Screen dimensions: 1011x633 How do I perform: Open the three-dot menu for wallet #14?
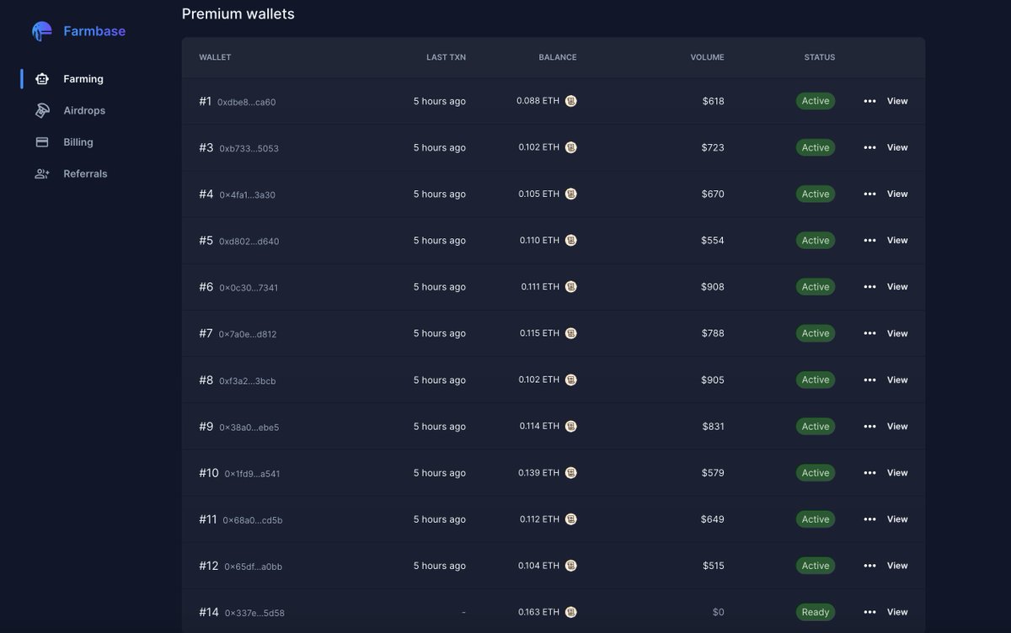click(x=869, y=612)
